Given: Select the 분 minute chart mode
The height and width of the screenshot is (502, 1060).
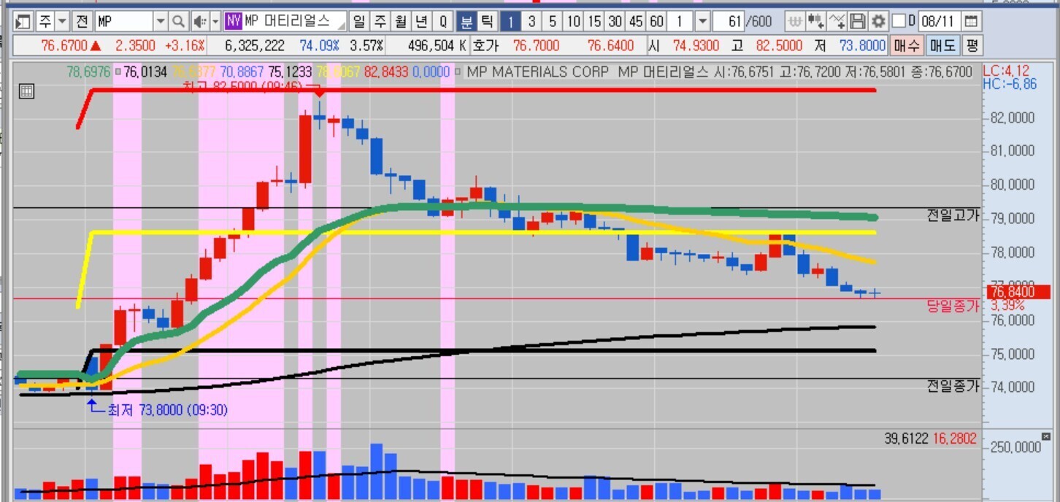Looking at the screenshot, I should pyautogui.click(x=465, y=20).
